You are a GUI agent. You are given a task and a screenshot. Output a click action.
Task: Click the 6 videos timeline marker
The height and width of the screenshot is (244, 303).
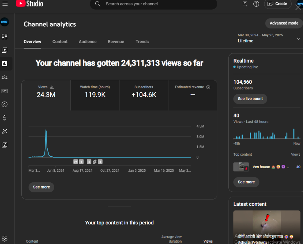coord(81,162)
